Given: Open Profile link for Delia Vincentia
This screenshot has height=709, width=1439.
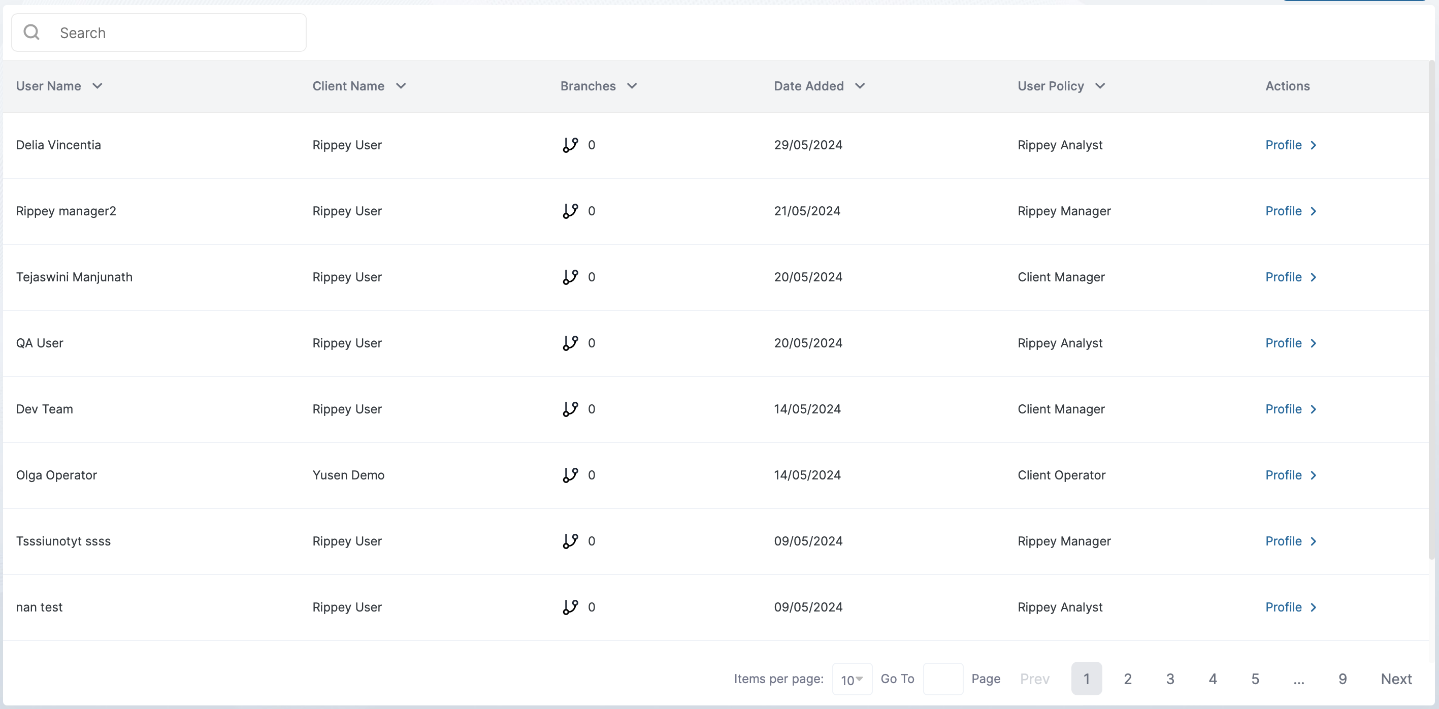Looking at the screenshot, I should pos(1283,145).
